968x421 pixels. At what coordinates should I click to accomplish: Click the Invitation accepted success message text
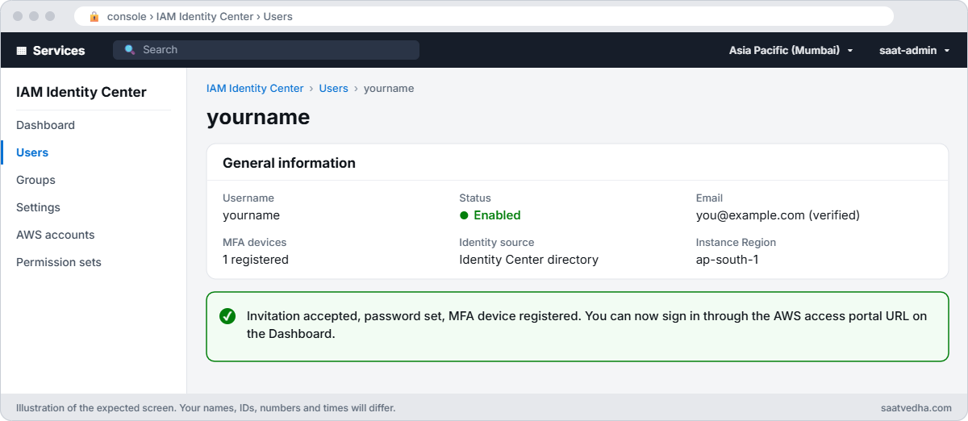[x=587, y=324]
